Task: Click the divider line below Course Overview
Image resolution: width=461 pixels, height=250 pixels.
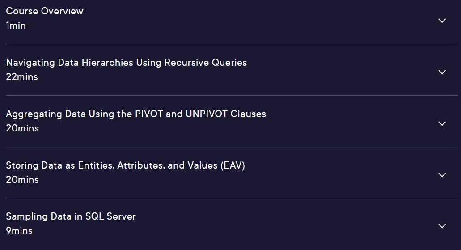Action: pos(232,44)
